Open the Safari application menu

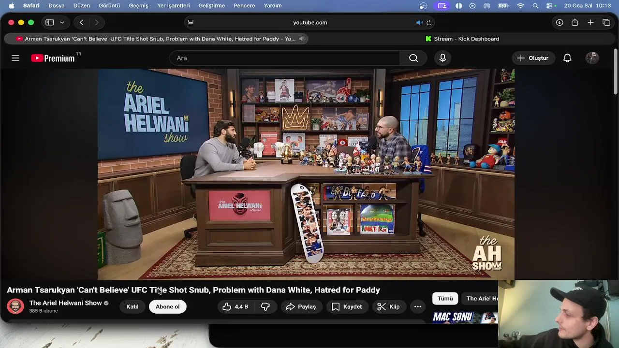click(31, 6)
